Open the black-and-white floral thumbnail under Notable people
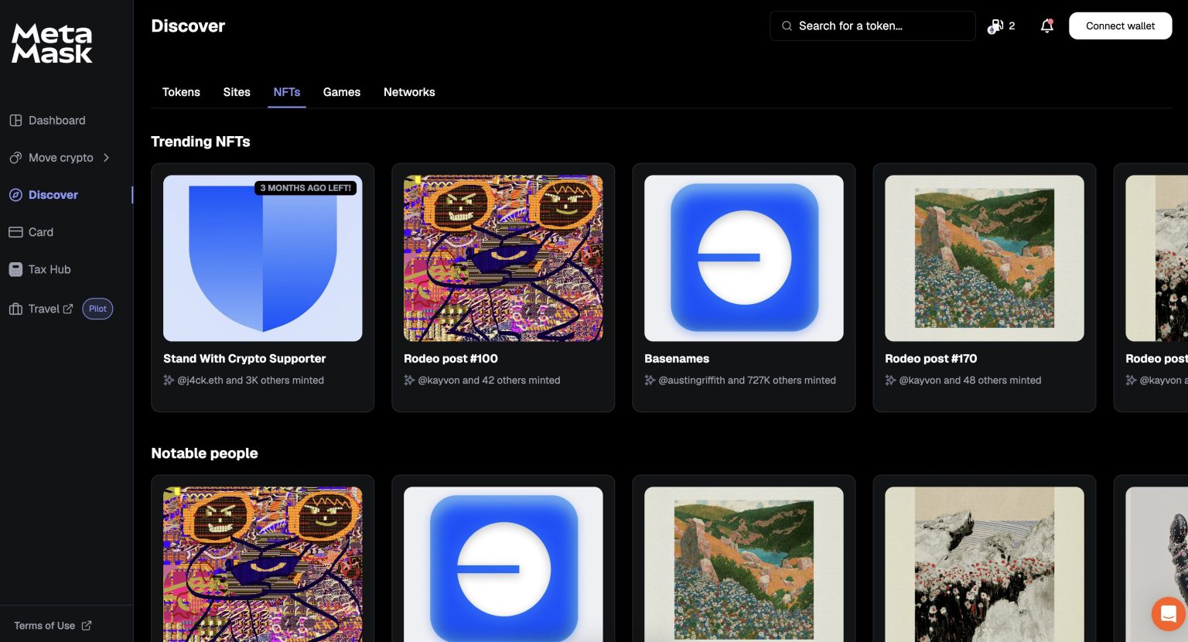Viewport: 1188px width, 642px height. click(x=985, y=564)
